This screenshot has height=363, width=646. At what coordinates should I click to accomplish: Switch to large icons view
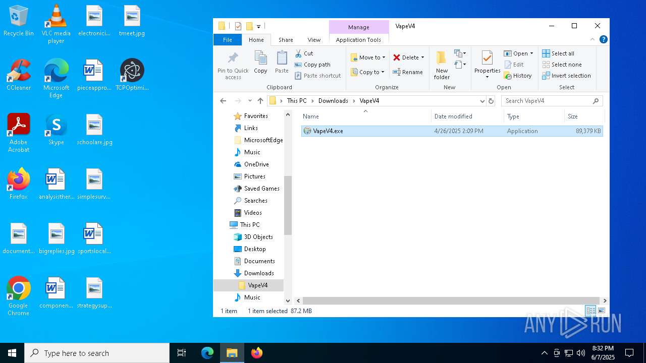(602, 311)
